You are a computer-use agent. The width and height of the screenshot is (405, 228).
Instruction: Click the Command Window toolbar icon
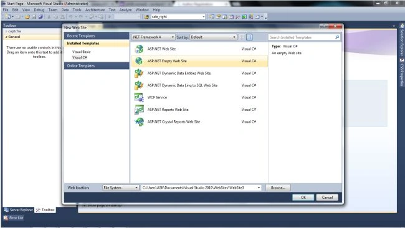(257, 17)
